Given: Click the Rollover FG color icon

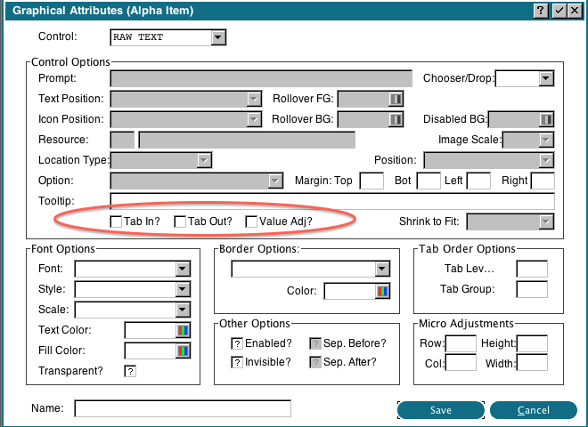Looking at the screenshot, I should 396,99.
